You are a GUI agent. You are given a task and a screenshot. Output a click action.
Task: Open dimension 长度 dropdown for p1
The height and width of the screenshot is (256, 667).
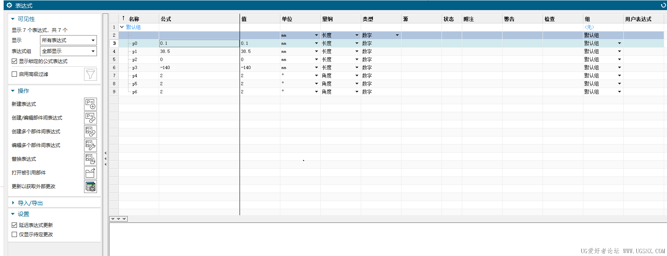click(x=357, y=51)
